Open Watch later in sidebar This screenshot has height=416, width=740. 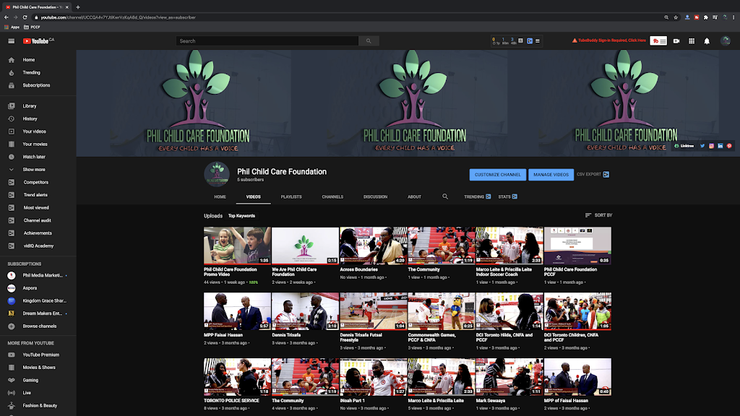pyautogui.click(x=38, y=157)
